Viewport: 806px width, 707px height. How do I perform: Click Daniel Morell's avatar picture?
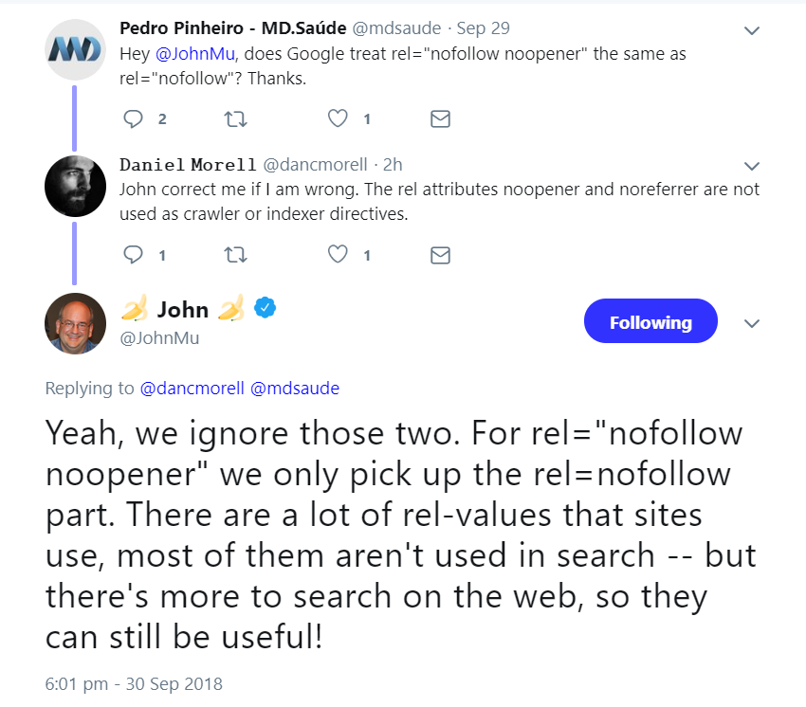[x=75, y=187]
